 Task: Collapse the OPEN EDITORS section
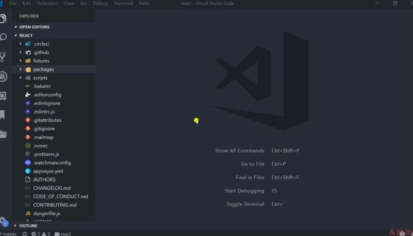tap(34, 27)
